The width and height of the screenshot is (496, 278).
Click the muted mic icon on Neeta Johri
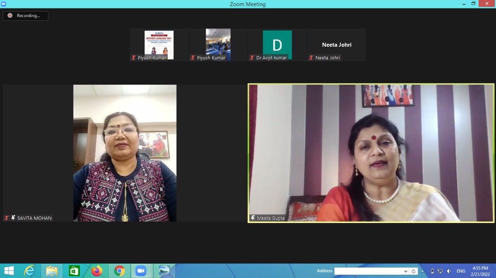pyautogui.click(x=311, y=58)
